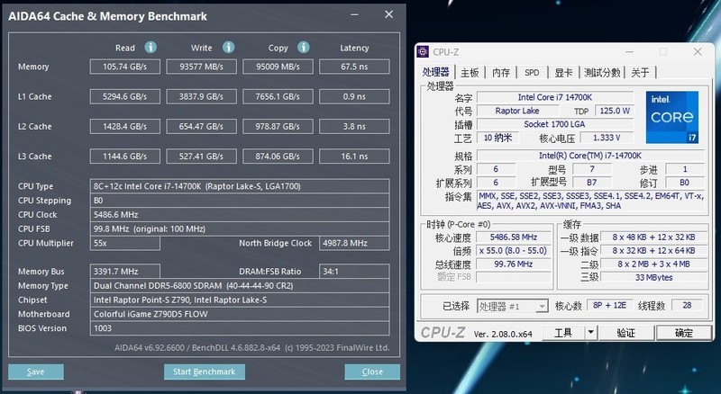The width and height of the screenshot is (721, 394).
Task: Click L3 Cache write value 527.41 GB/s
Action: [x=201, y=157]
